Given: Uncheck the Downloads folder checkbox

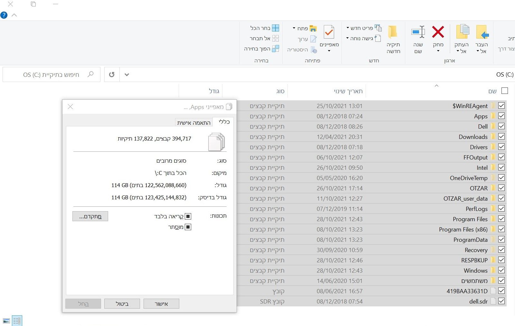Looking at the screenshot, I should pos(501,136).
